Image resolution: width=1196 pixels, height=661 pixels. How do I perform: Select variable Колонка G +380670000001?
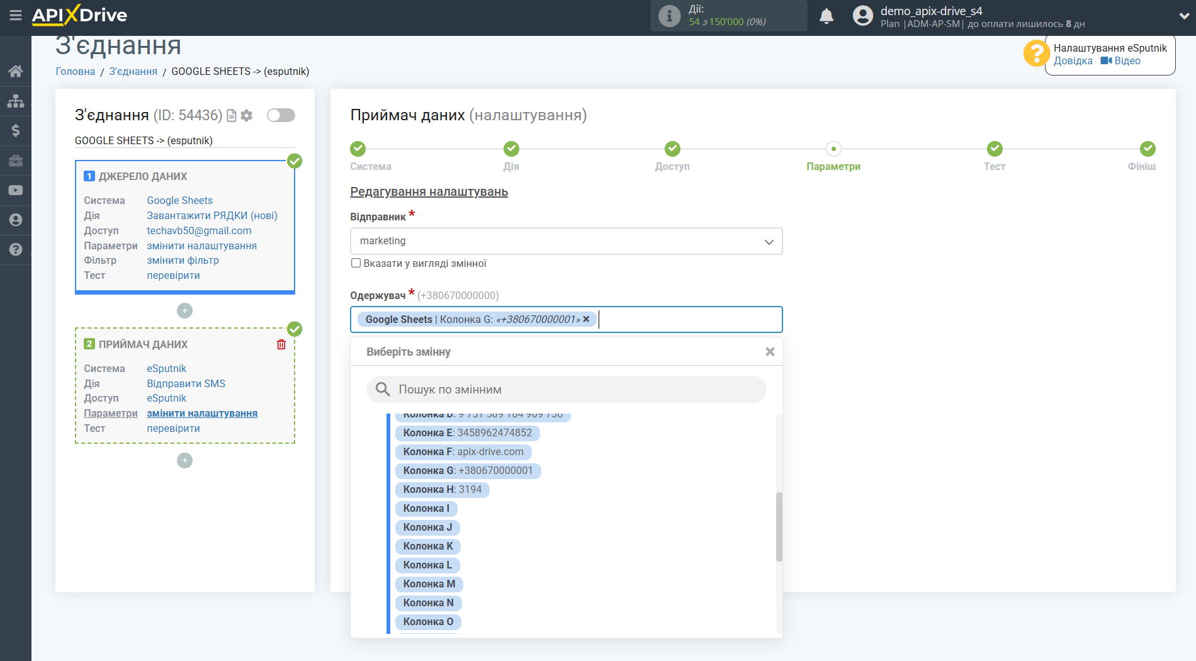coord(468,471)
